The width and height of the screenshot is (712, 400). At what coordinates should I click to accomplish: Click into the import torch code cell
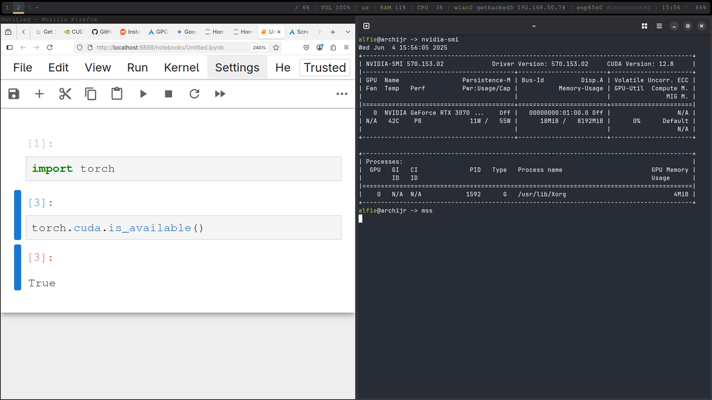(x=184, y=169)
